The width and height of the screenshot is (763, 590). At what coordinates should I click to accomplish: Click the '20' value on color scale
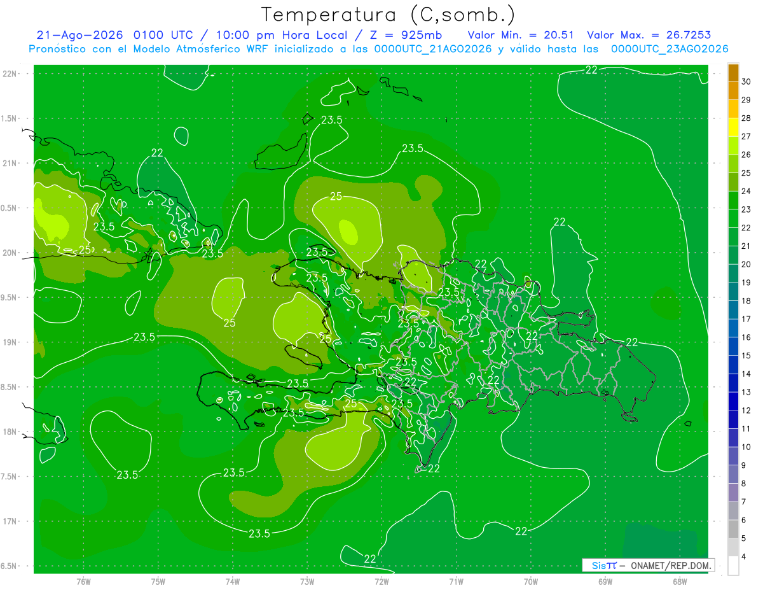tap(747, 264)
